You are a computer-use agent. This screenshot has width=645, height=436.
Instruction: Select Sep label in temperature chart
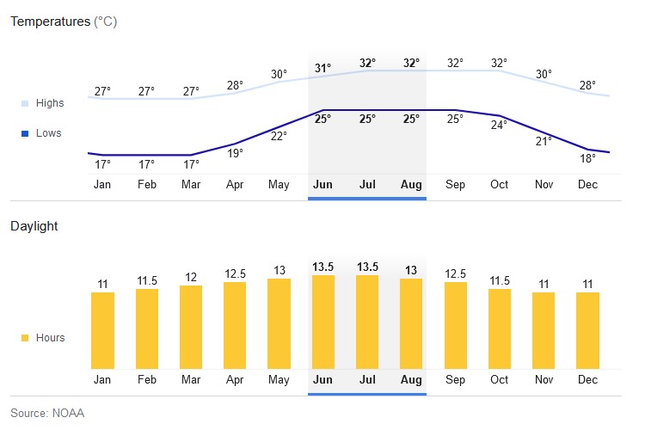[455, 184]
